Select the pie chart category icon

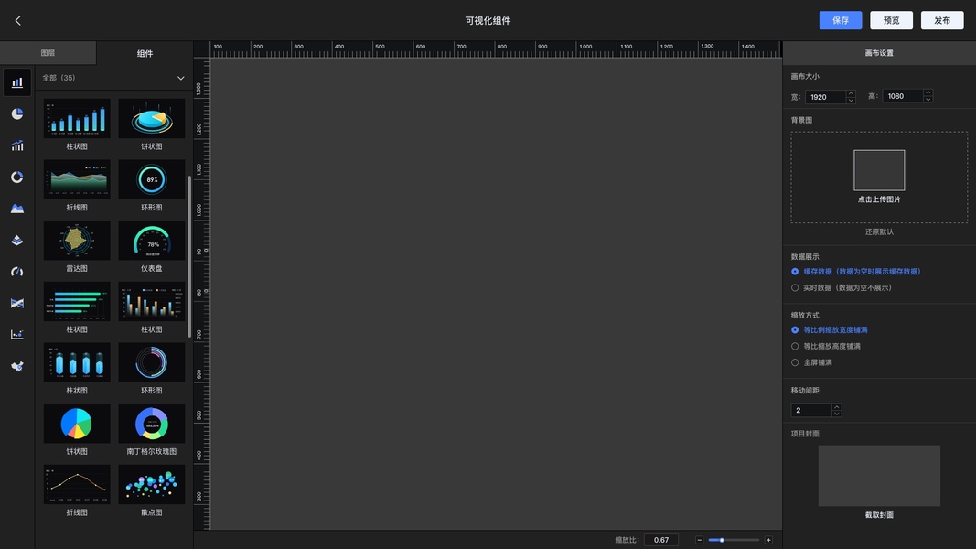(17, 113)
